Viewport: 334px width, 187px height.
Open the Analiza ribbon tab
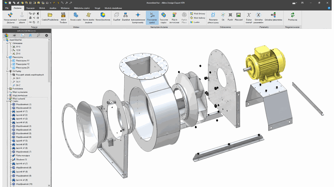coord(53,8)
